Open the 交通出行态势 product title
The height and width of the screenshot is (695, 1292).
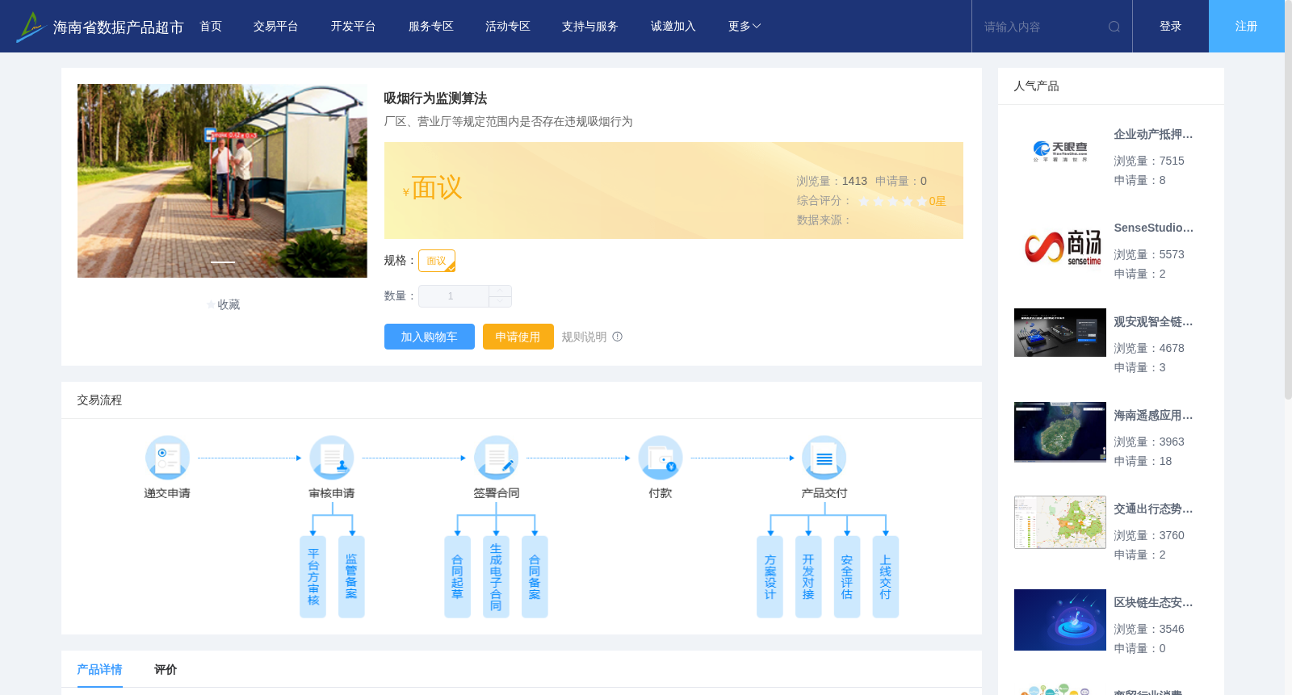(1153, 509)
